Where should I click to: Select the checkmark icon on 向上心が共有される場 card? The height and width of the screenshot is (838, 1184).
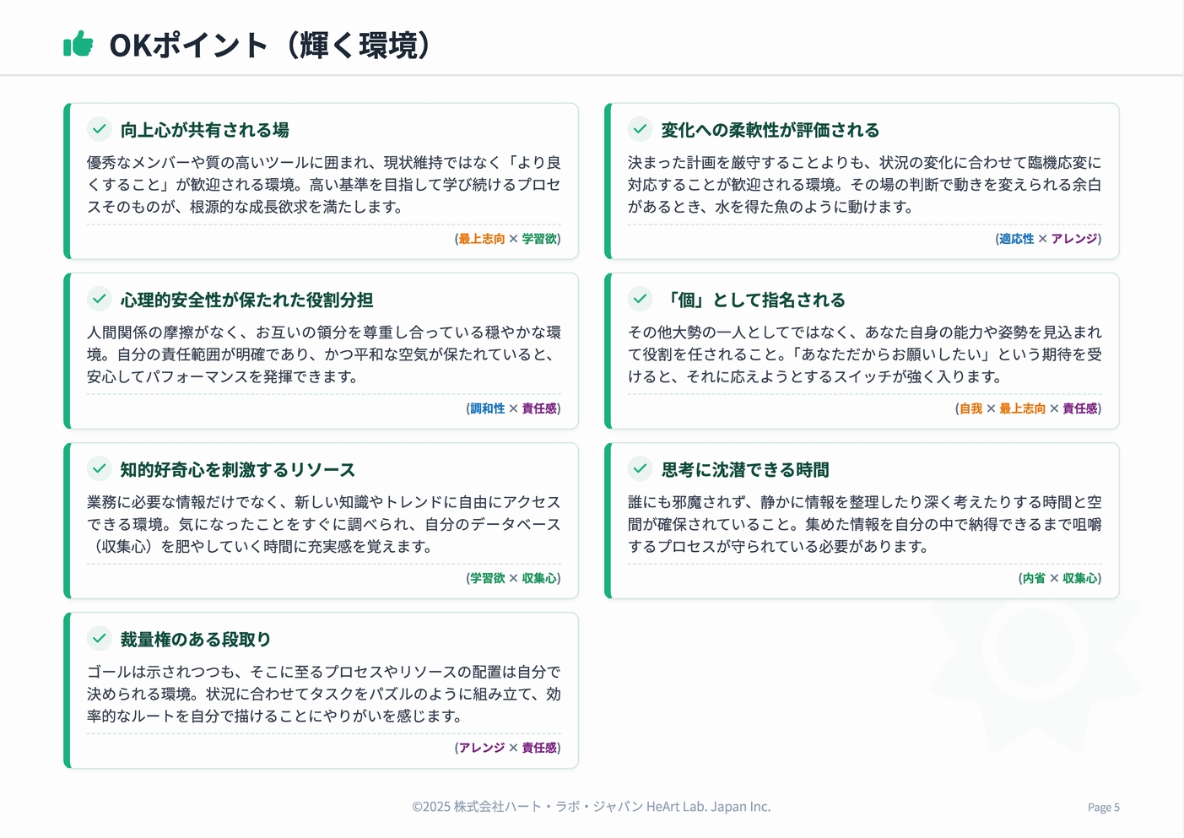(x=100, y=129)
